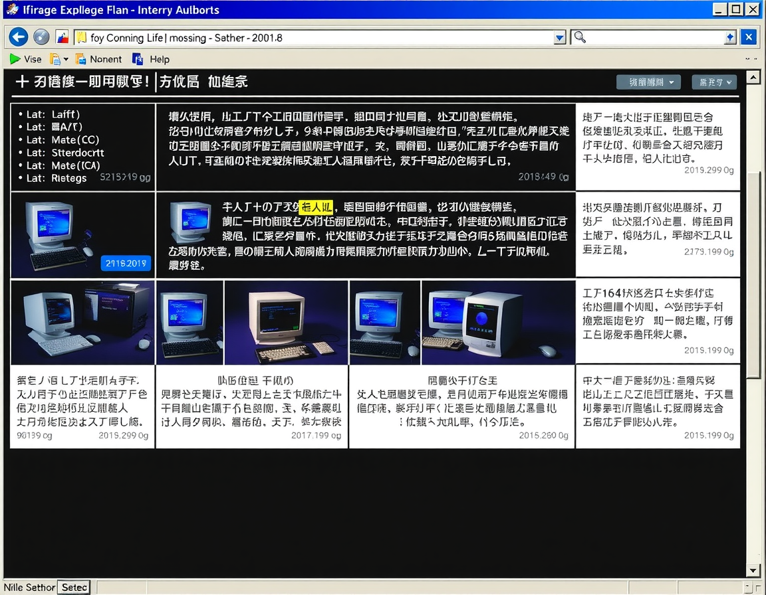Minimize the browser window
Screen dimensions: 766x595
coord(719,9)
